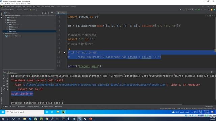This screenshot has width=216, height=121.
Task: Open the TODO tool window tab
Action: [x=13, y=106]
